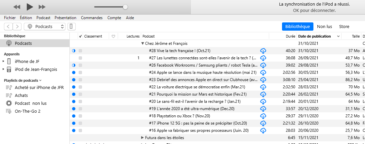This screenshot has width=365, height=144.
Task: Download episode #22 via cloud icon
Action: [x=263, y=87]
